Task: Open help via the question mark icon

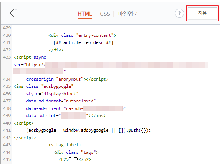Action: point(179,13)
